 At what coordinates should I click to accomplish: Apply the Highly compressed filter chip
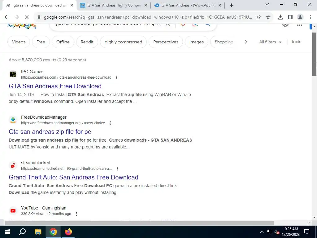coord(123,42)
